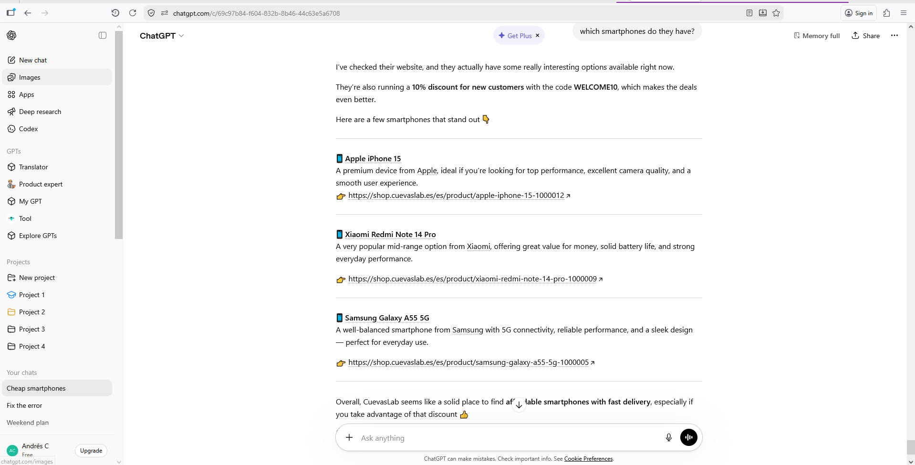The width and height of the screenshot is (915, 465).
Task: Open the Cookie Preferences link
Action: coord(588,458)
